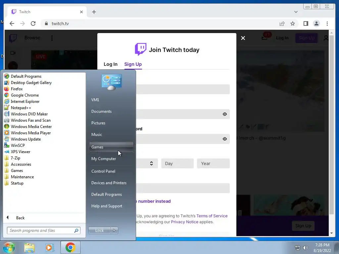This screenshot has height=254, width=339.
Task: Open Chrome profile avatar
Action: tap(316, 23)
